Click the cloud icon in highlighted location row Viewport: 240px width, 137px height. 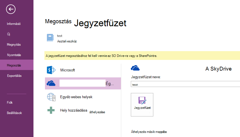[x=51, y=83]
